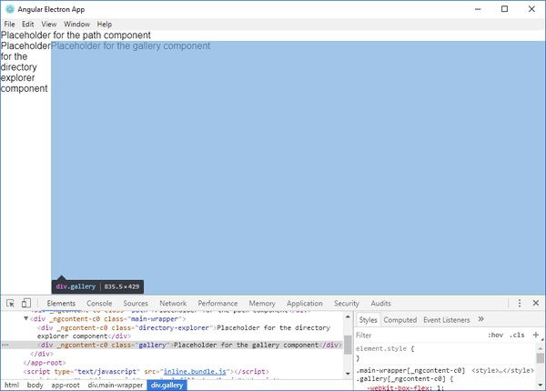Click the add new style rule plus icon

(x=536, y=335)
